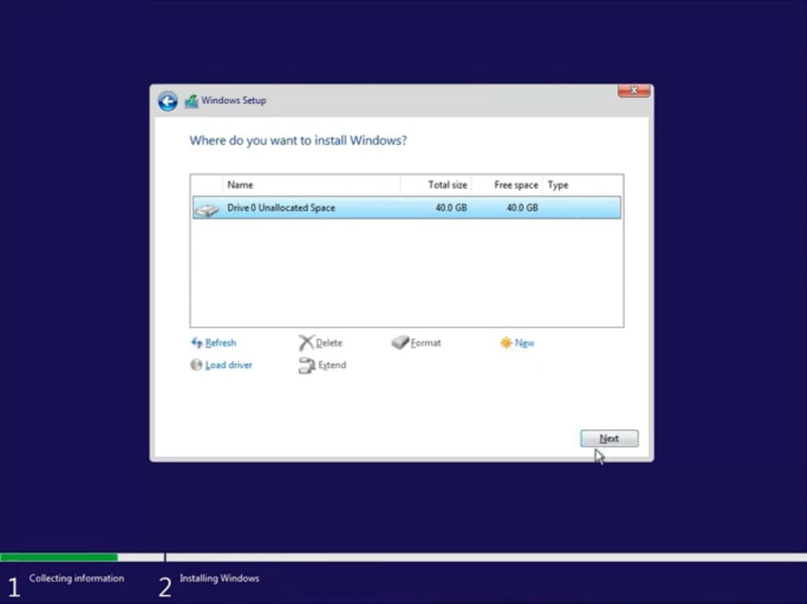
Task: Click the back arrow button
Action: [167, 101]
